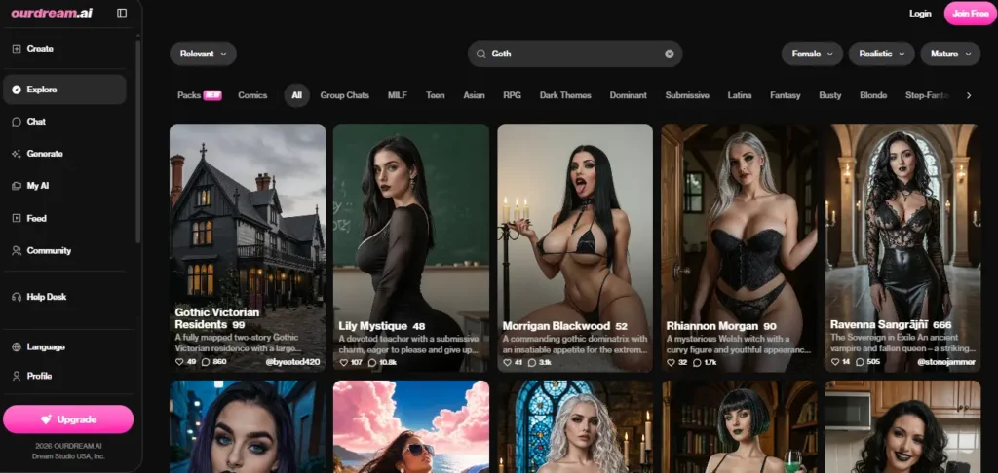Viewport: 998px width, 473px height.
Task: Open the Feed page
Action: point(65,218)
